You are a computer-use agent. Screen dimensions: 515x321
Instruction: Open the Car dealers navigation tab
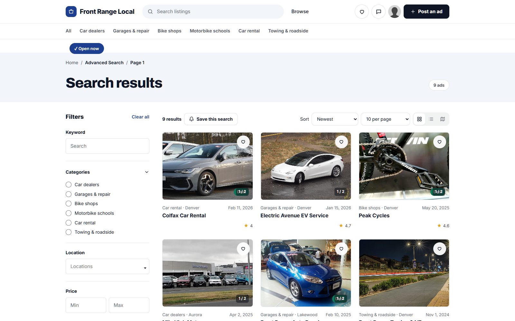(92, 31)
